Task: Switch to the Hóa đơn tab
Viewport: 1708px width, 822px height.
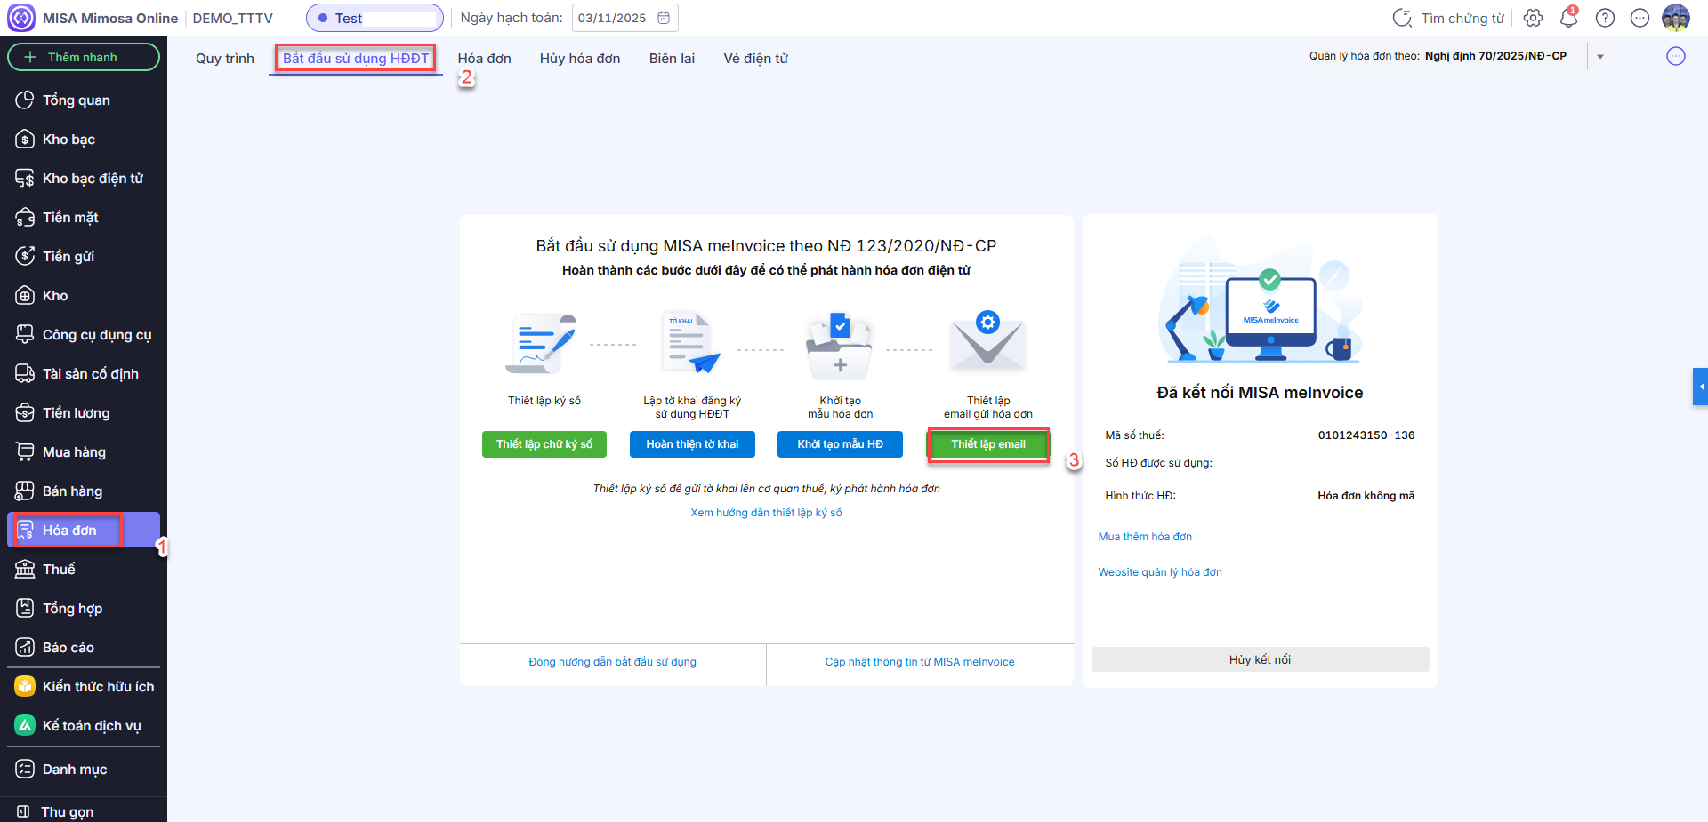Action: pos(485,59)
